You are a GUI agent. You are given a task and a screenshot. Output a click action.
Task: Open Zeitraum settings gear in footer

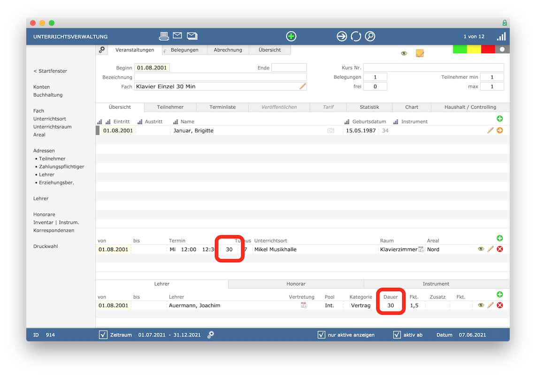click(211, 335)
